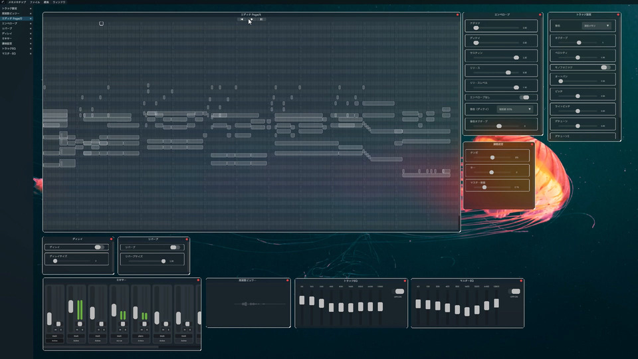Screen dimensions: 638x359
Task: Click the first mixer channel's Active button
Action: 54,340
